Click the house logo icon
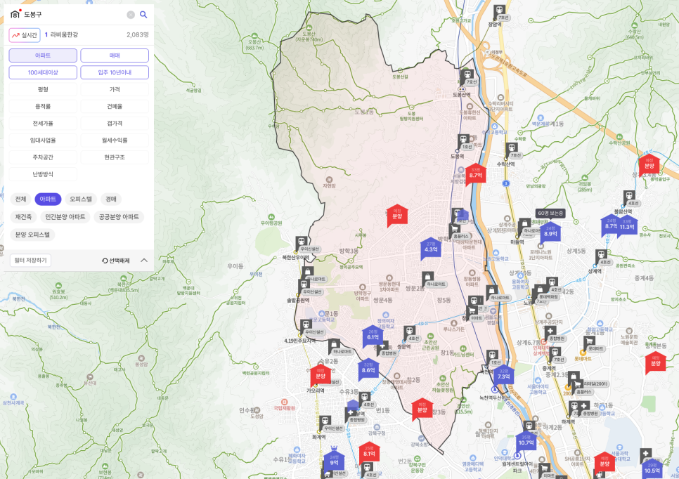The height and width of the screenshot is (479, 679). coord(15,14)
